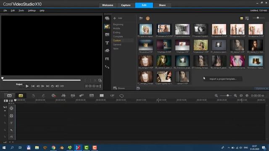Expand the track toggle arrow below video track
Viewport: 269px width, 151px height.
(5, 111)
